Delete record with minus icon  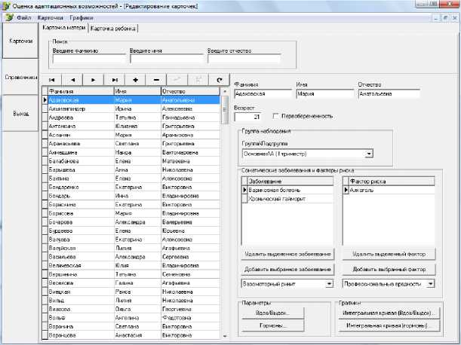[156, 79]
